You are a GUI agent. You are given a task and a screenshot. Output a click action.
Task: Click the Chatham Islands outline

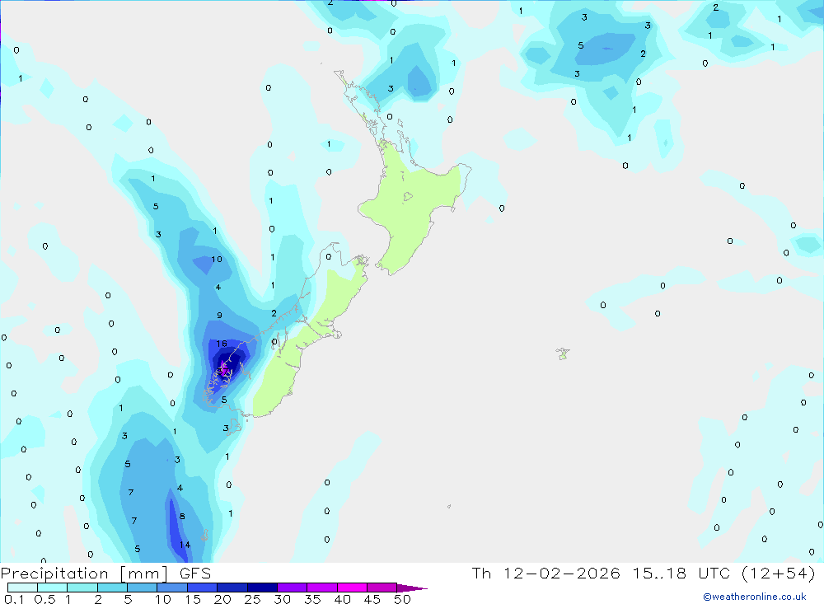click(x=563, y=354)
